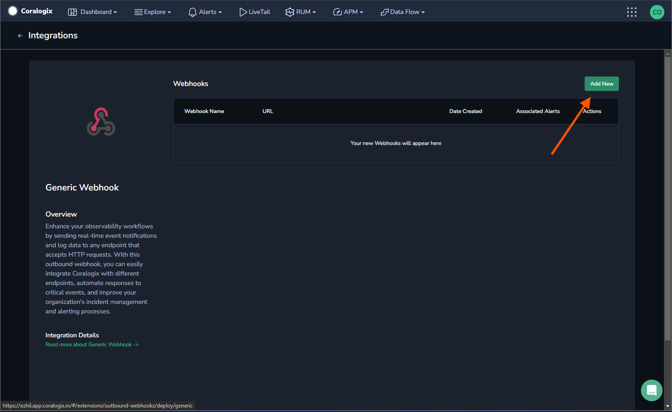Click the Data Flow icon

[384, 12]
